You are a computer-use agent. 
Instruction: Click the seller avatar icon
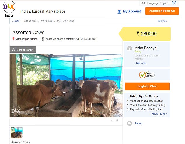130,48
